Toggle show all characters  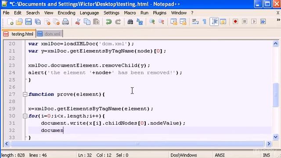205,22
